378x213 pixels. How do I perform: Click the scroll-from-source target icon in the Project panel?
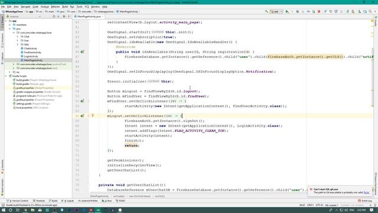pos(54,17)
